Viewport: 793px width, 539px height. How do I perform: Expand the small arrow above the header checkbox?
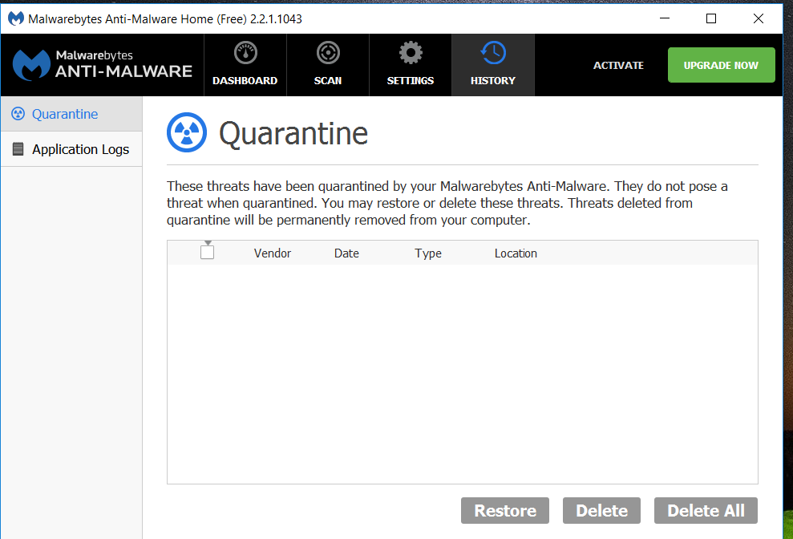(x=208, y=243)
